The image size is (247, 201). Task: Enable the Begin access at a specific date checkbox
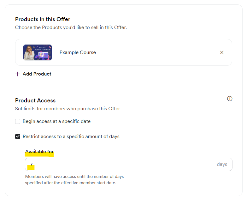click(18, 121)
